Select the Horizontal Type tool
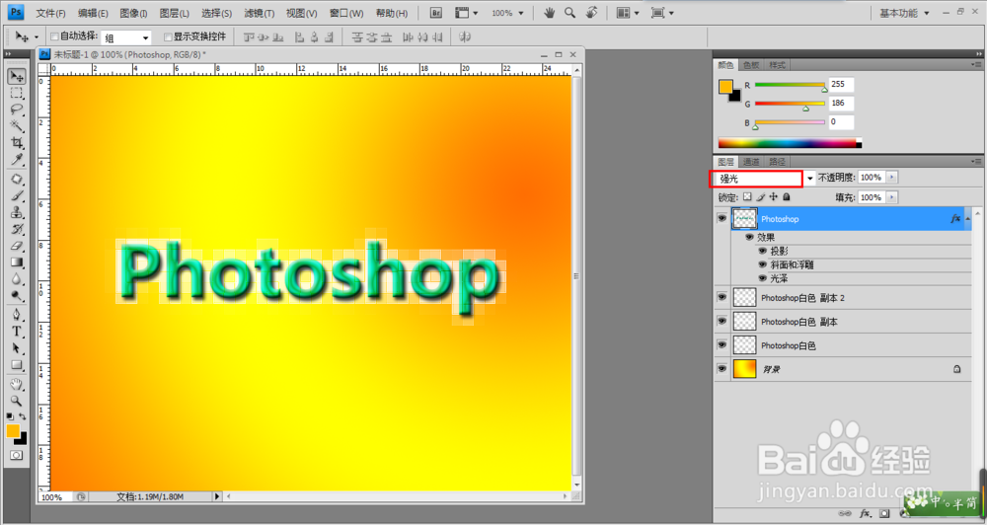Screen dimensions: 987x525 tap(17, 332)
